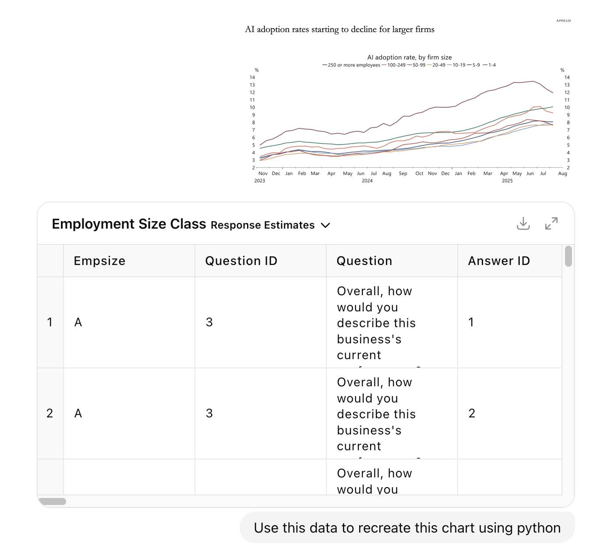Click the 250 or more employees legend marker
The height and width of the screenshot is (558, 593).
(x=325, y=64)
